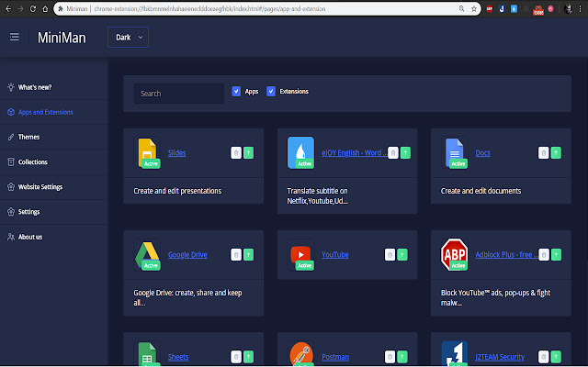The width and height of the screenshot is (588, 367).
Task: Open the hamburger menu beside the MiniMan title
Action: (15, 37)
